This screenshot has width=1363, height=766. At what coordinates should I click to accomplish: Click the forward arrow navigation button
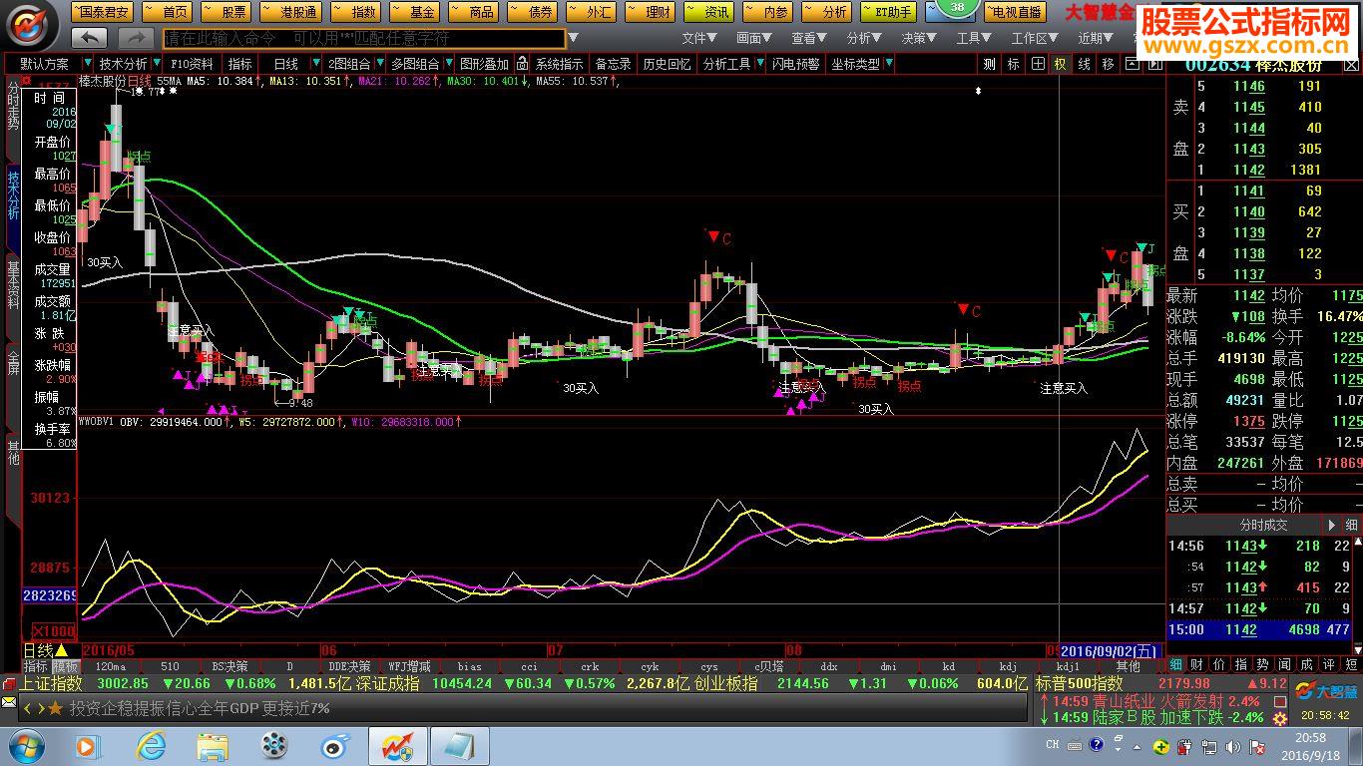click(x=136, y=38)
